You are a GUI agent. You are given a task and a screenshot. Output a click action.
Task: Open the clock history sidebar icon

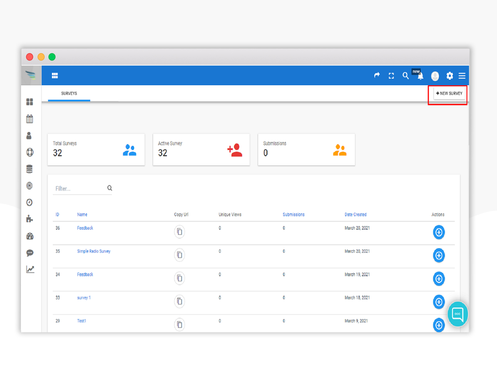pyautogui.click(x=29, y=203)
